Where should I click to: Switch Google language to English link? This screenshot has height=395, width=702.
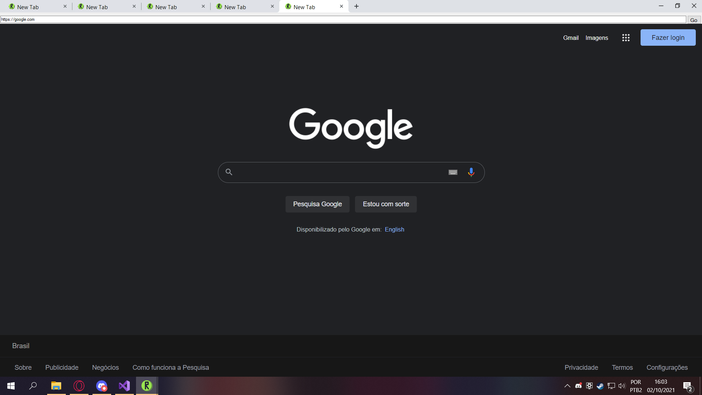pos(394,229)
